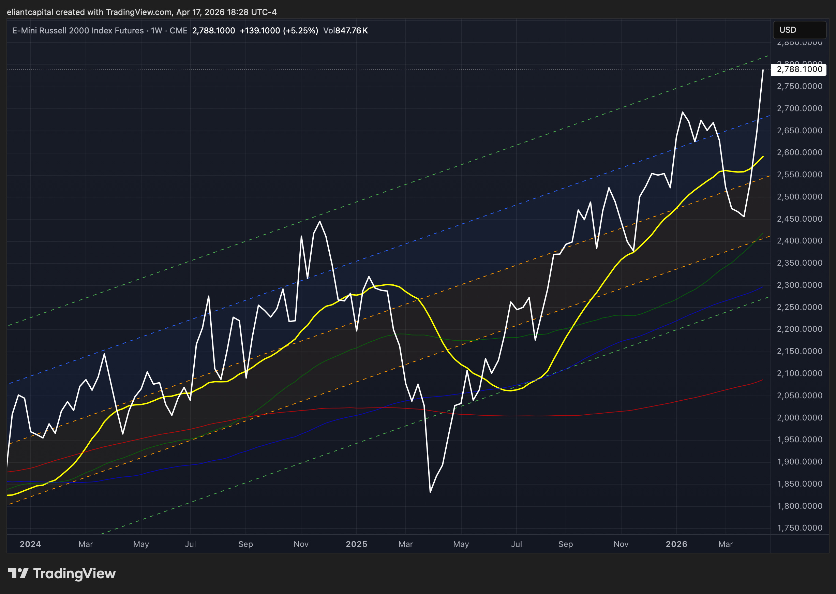Click the Jul label below mid-2025
The height and width of the screenshot is (594, 836).
click(517, 544)
